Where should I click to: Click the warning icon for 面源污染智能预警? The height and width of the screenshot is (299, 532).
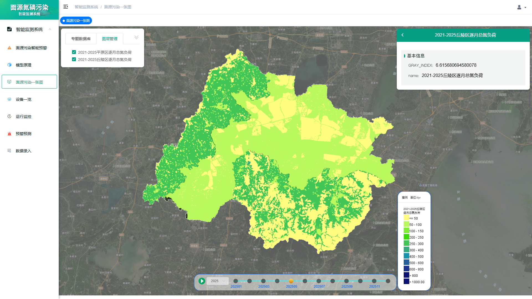click(x=9, y=48)
